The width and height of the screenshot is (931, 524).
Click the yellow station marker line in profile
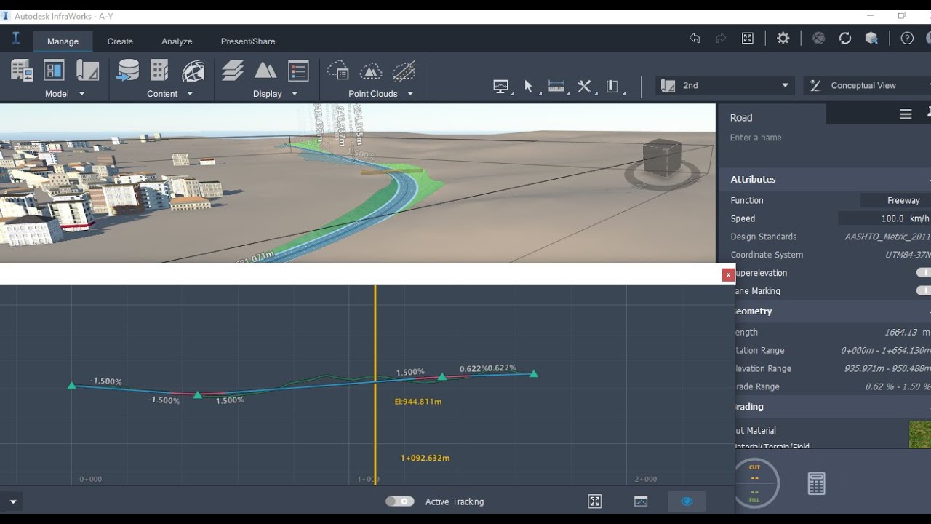375,384
